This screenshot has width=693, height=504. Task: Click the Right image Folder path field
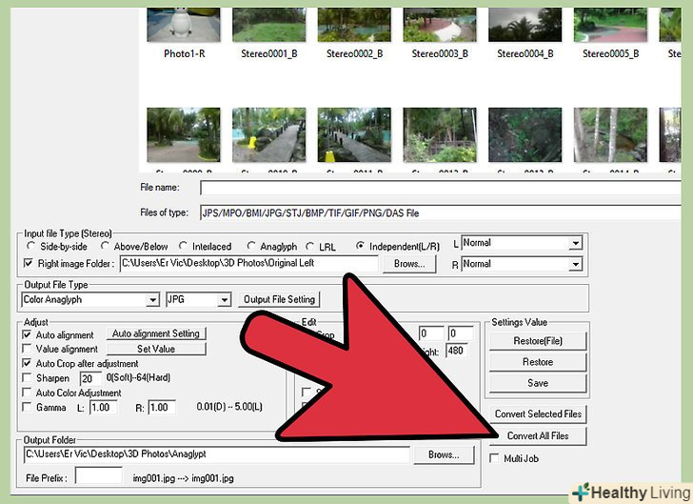pyautogui.click(x=248, y=263)
